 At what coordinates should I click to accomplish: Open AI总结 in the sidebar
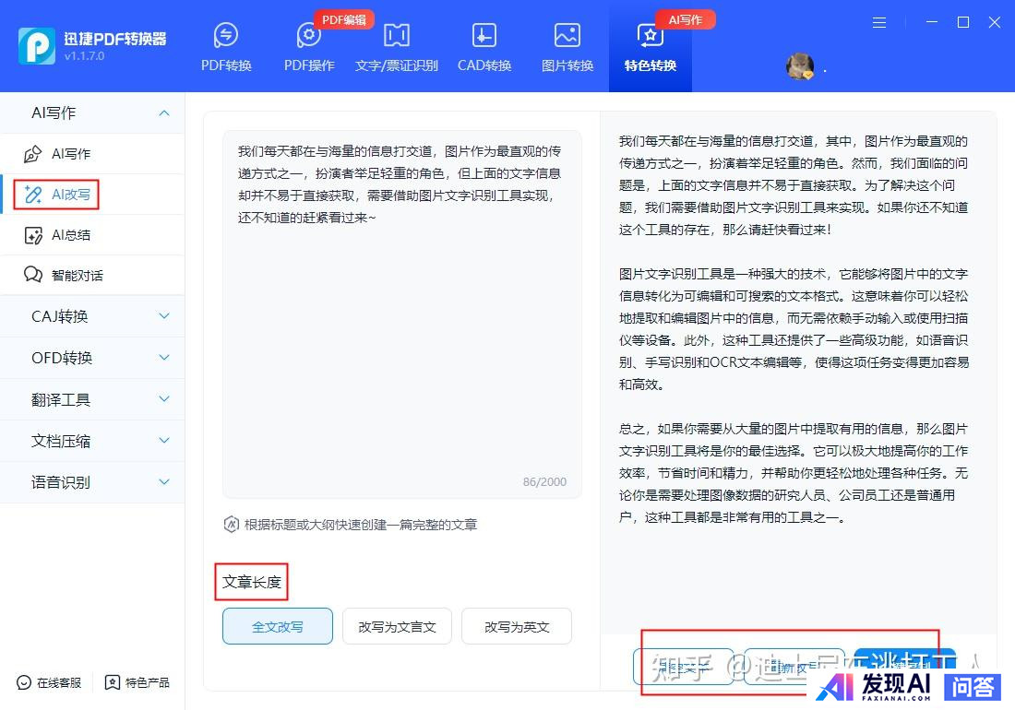(70, 235)
